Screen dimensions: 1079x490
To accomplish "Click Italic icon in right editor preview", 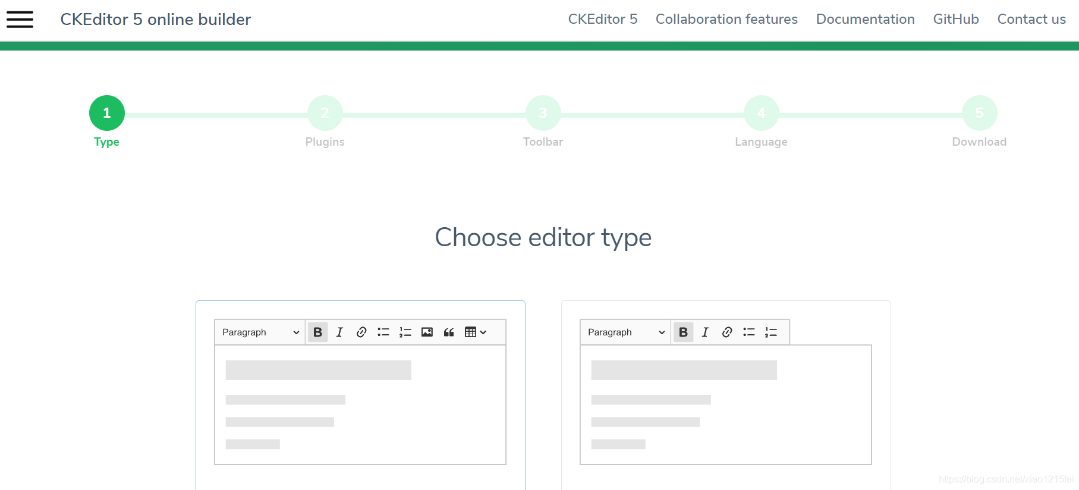I will (705, 332).
